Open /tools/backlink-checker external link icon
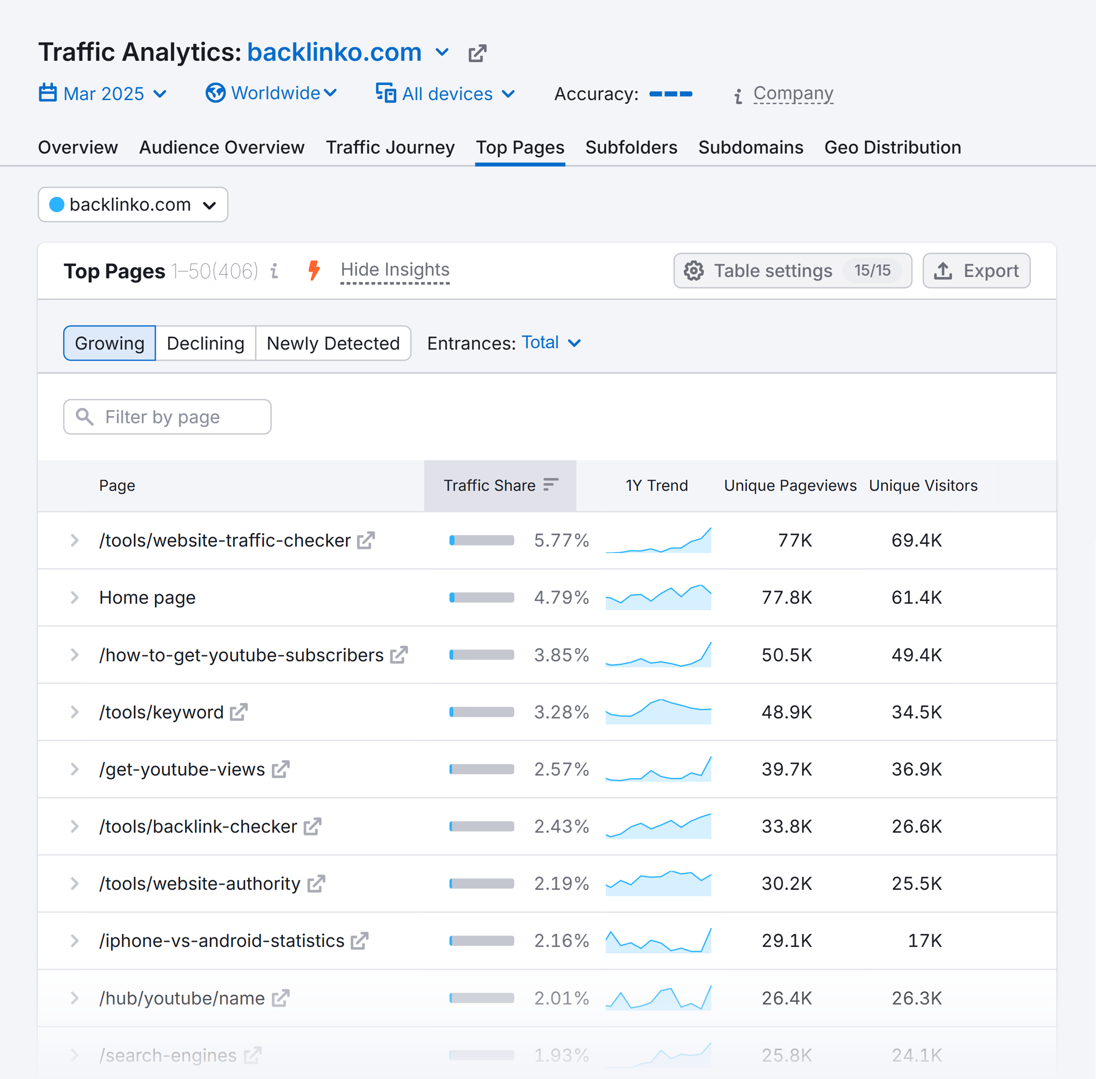The height and width of the screenshot is (1079, 1096). [312, 826]
